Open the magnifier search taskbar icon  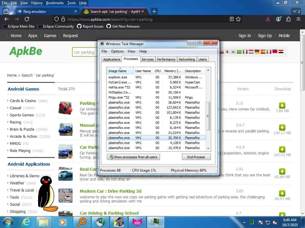82,222
